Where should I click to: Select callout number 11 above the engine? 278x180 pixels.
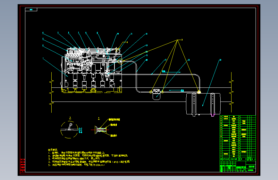point(131,34)
